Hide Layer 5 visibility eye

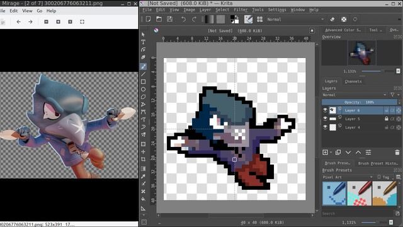[x=325, y=119]
